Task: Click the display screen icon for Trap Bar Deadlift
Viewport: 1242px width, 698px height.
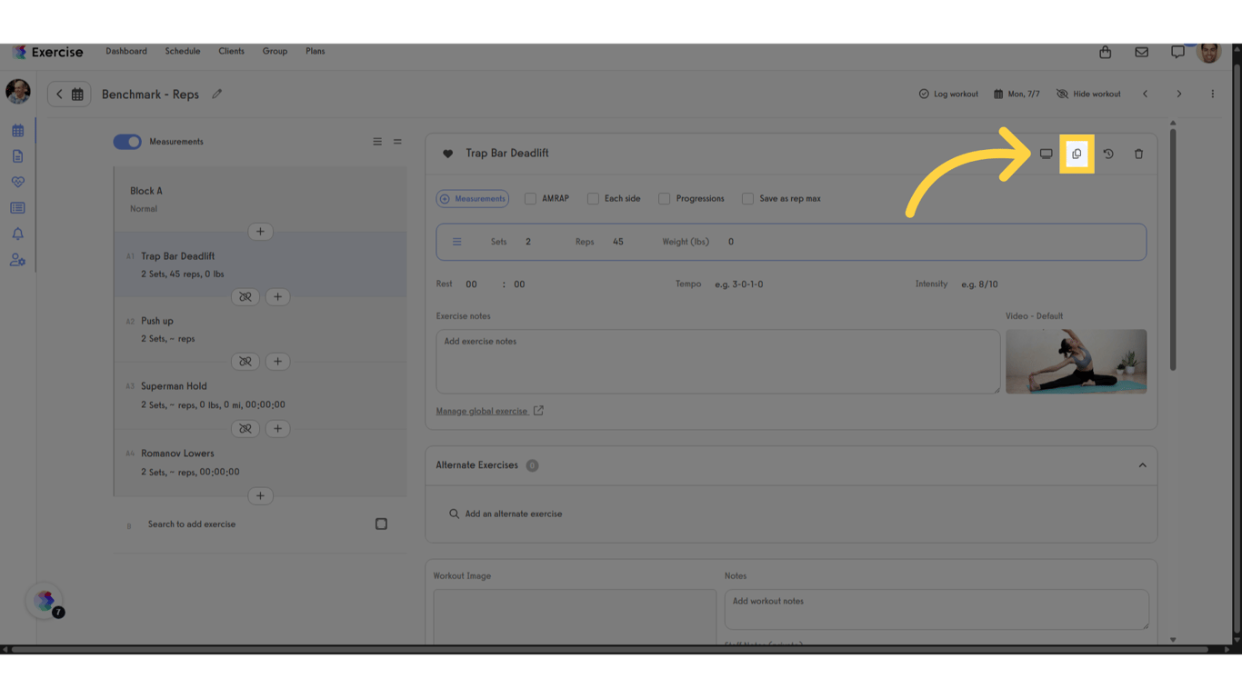Action: point(1047,154)
